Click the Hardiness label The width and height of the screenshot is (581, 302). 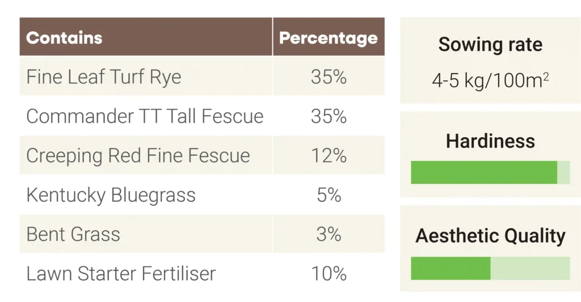[490, 141]
